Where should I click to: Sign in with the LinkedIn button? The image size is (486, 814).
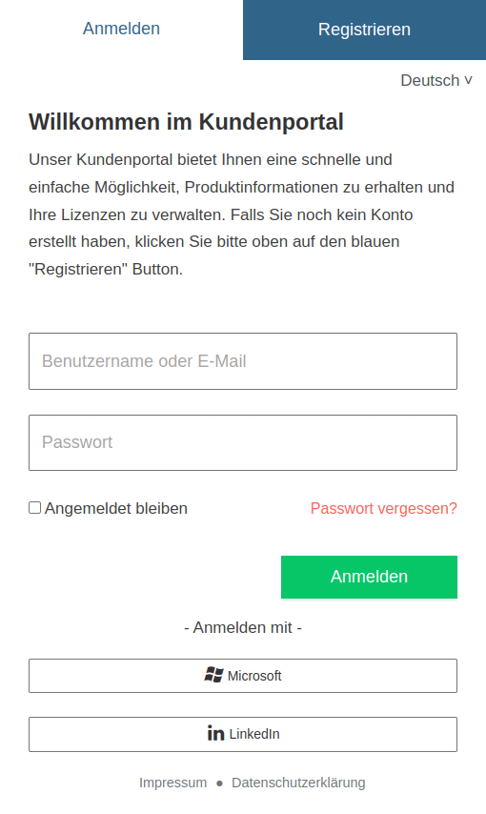[x=243, y=734]
